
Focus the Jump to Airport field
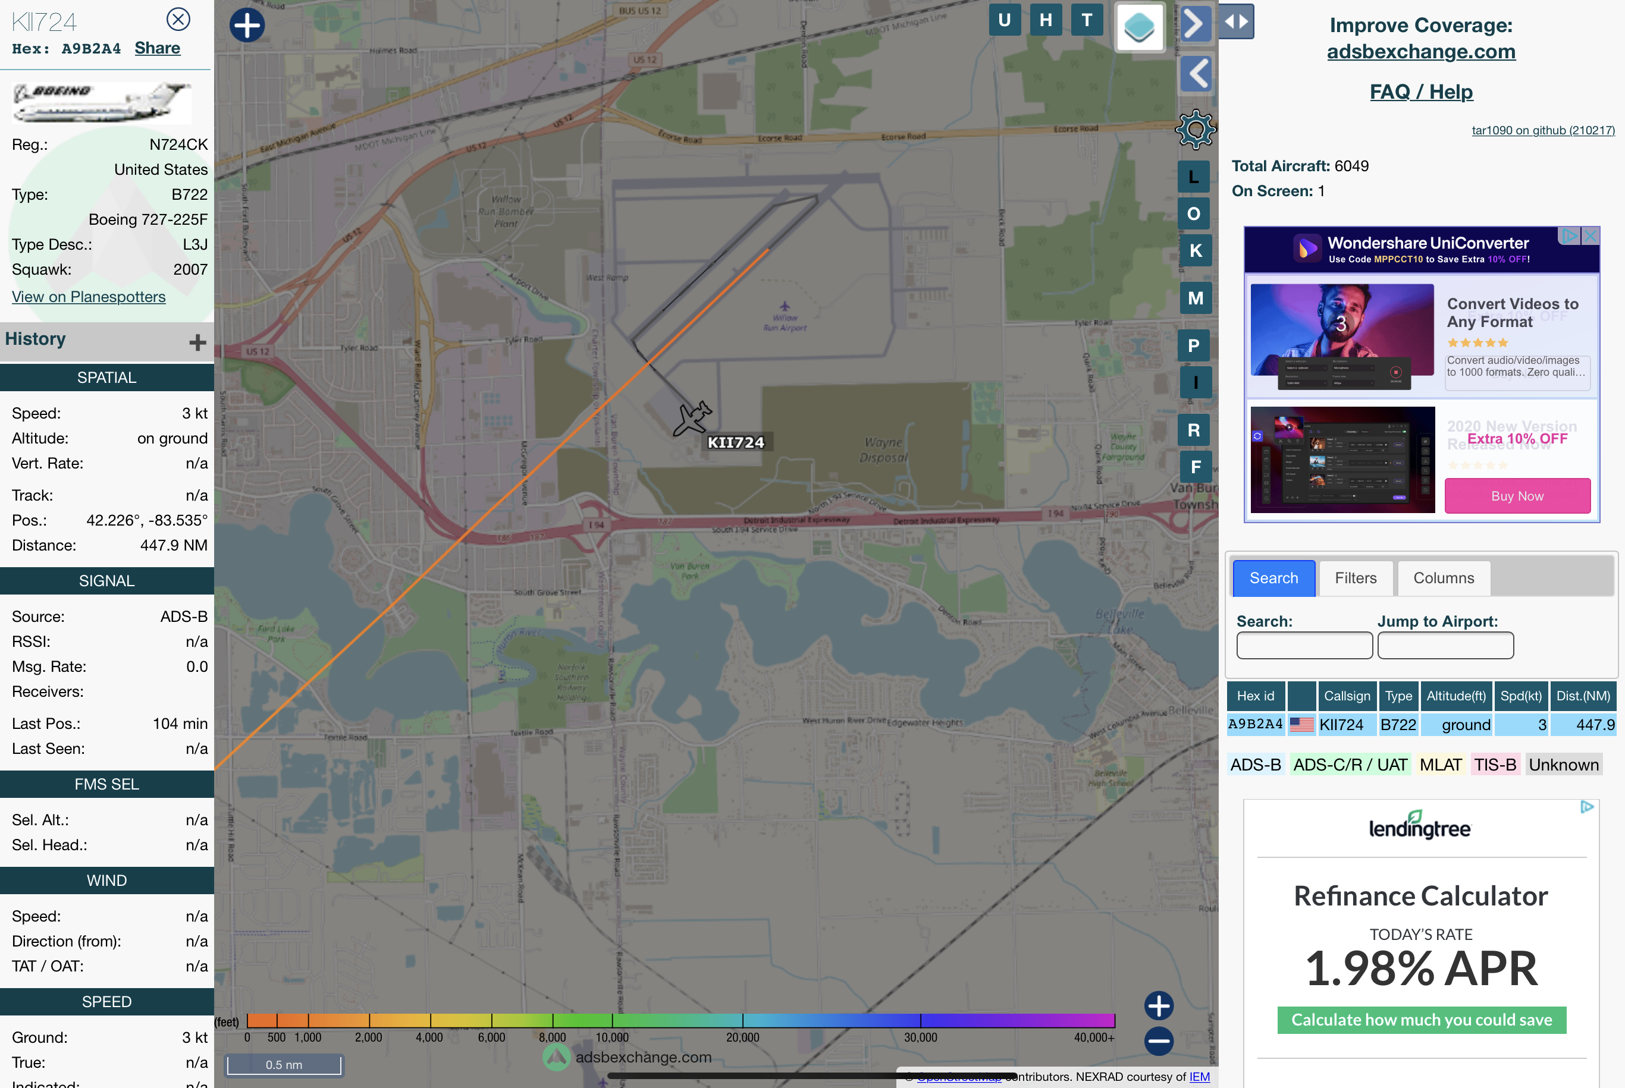coord(1445,645)
